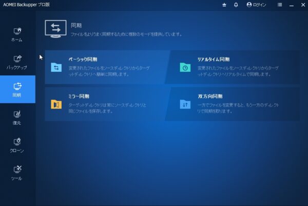This screenshot has height=206, width=308.
Task: Click ログイン login link
Action: click(259, 5)
